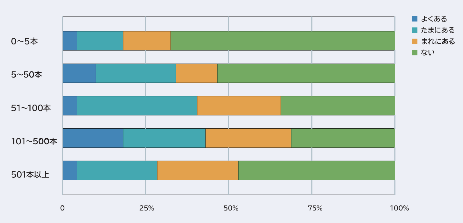Select the たまにある legend text label
Viewport: 463px width, 223px height.
(438, 30)
